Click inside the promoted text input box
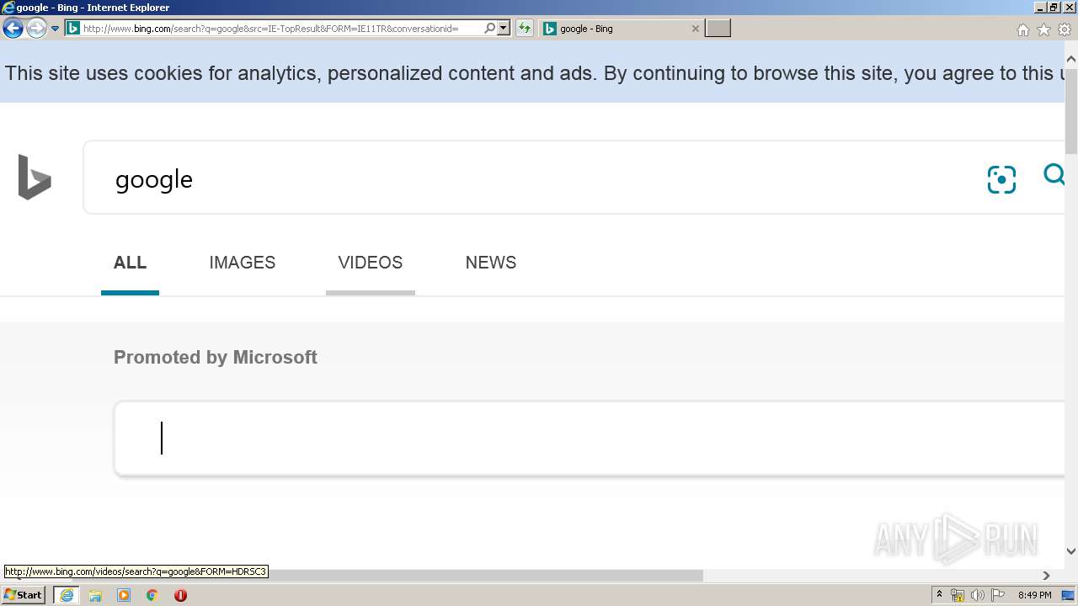1078x606 pixels. tap(590, 439)
